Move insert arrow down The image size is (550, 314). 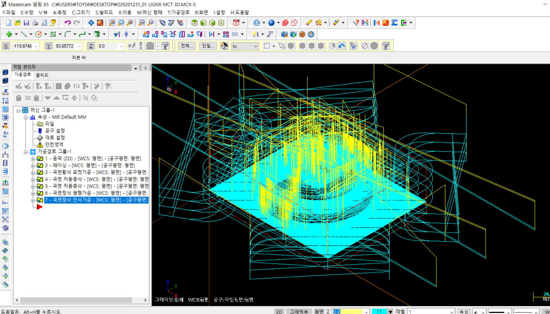pyautogui.click(x=48, y=98)
